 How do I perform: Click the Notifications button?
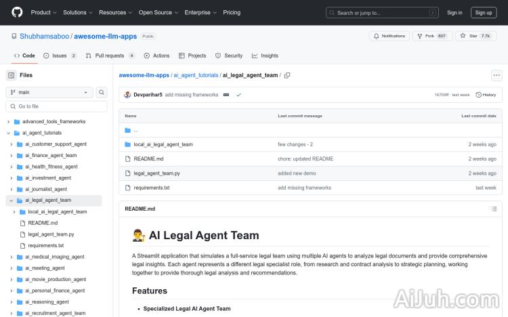(389, 36)
